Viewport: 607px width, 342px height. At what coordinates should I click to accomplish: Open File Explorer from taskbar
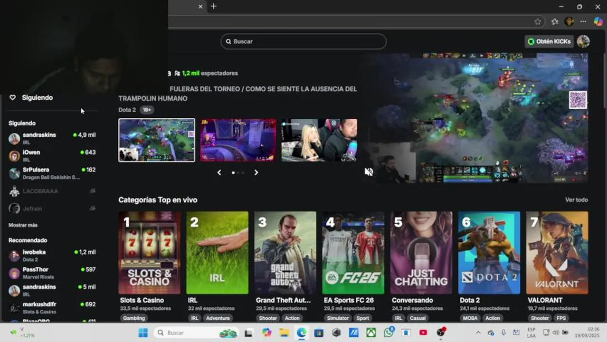[284, 332]
